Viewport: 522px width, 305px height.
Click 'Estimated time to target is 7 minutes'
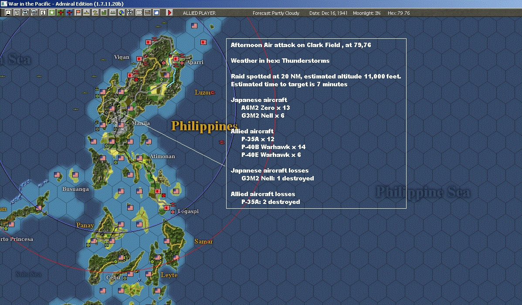point(289,84)
